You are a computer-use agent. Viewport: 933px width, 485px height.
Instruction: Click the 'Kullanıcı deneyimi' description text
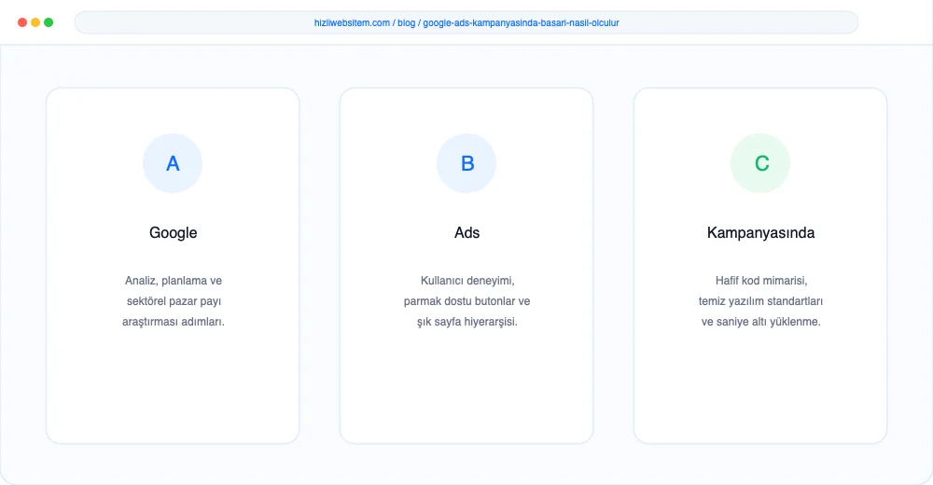(x=467, y=281)
